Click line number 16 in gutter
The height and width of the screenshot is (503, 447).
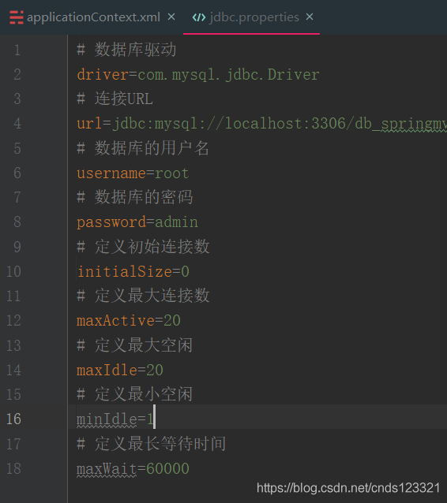13,419
